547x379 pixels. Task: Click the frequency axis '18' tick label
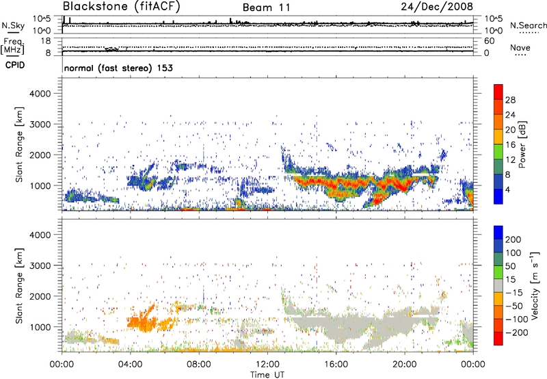tap(46, 41)
